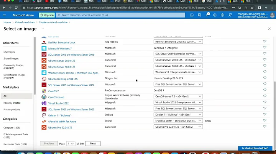This screenshot has width=276, height=154.
Task: Click the Visual Studio 2022 logo icon
Action: [44, 103]
